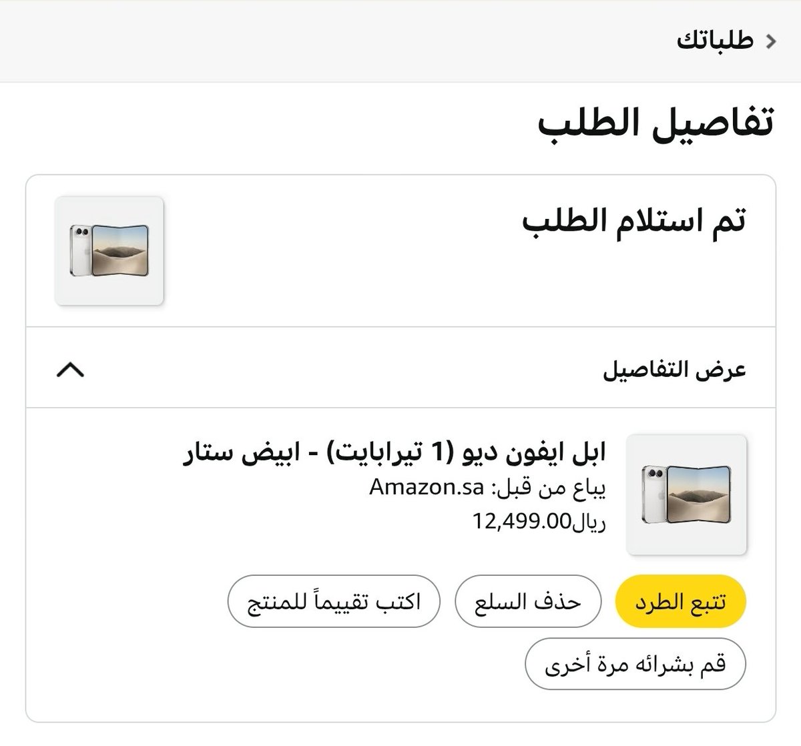Tap the back chevron beside طلباتك
This screenshot has height=746, width=801.
point(770,41)
